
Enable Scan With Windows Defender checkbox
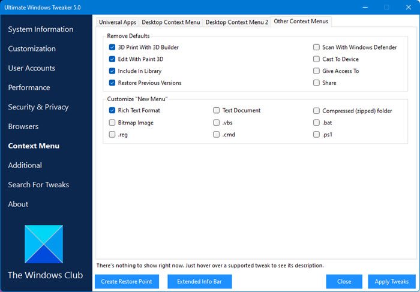click(x=316, y=47)
